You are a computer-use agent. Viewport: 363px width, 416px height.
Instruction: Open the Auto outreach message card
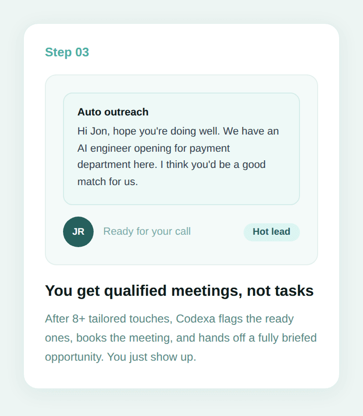(x=181, y=148)
